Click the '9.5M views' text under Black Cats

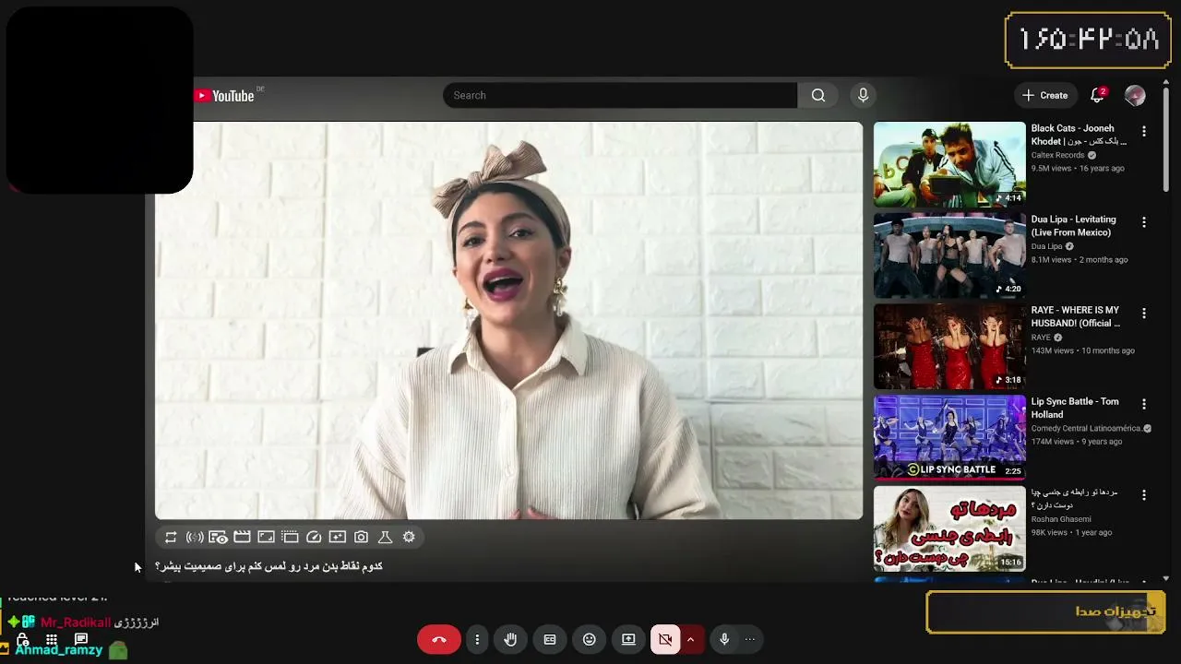click(x=1051, y=169)
